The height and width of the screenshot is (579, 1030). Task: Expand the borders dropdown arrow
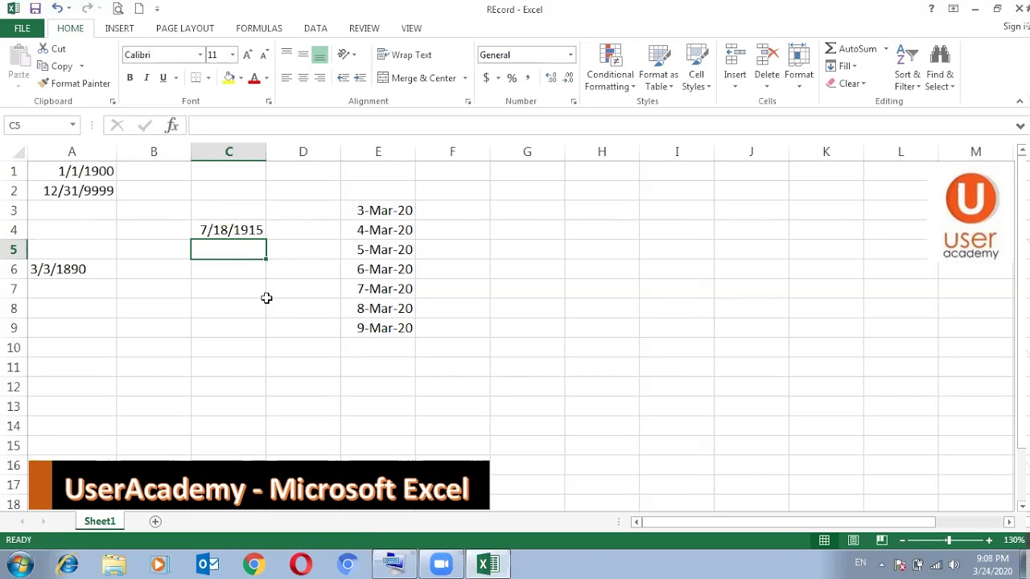[x=208, y=78]
